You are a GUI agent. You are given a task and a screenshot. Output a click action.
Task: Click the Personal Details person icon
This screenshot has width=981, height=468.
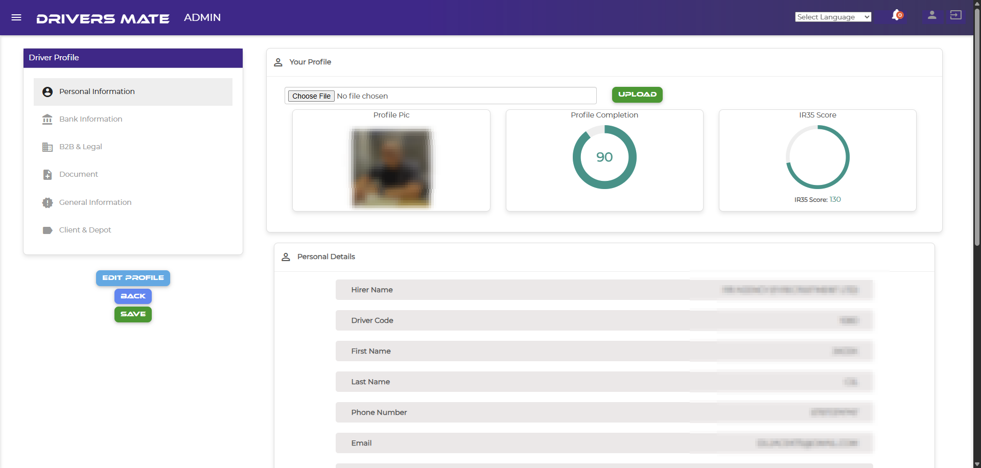pos(286,257)
